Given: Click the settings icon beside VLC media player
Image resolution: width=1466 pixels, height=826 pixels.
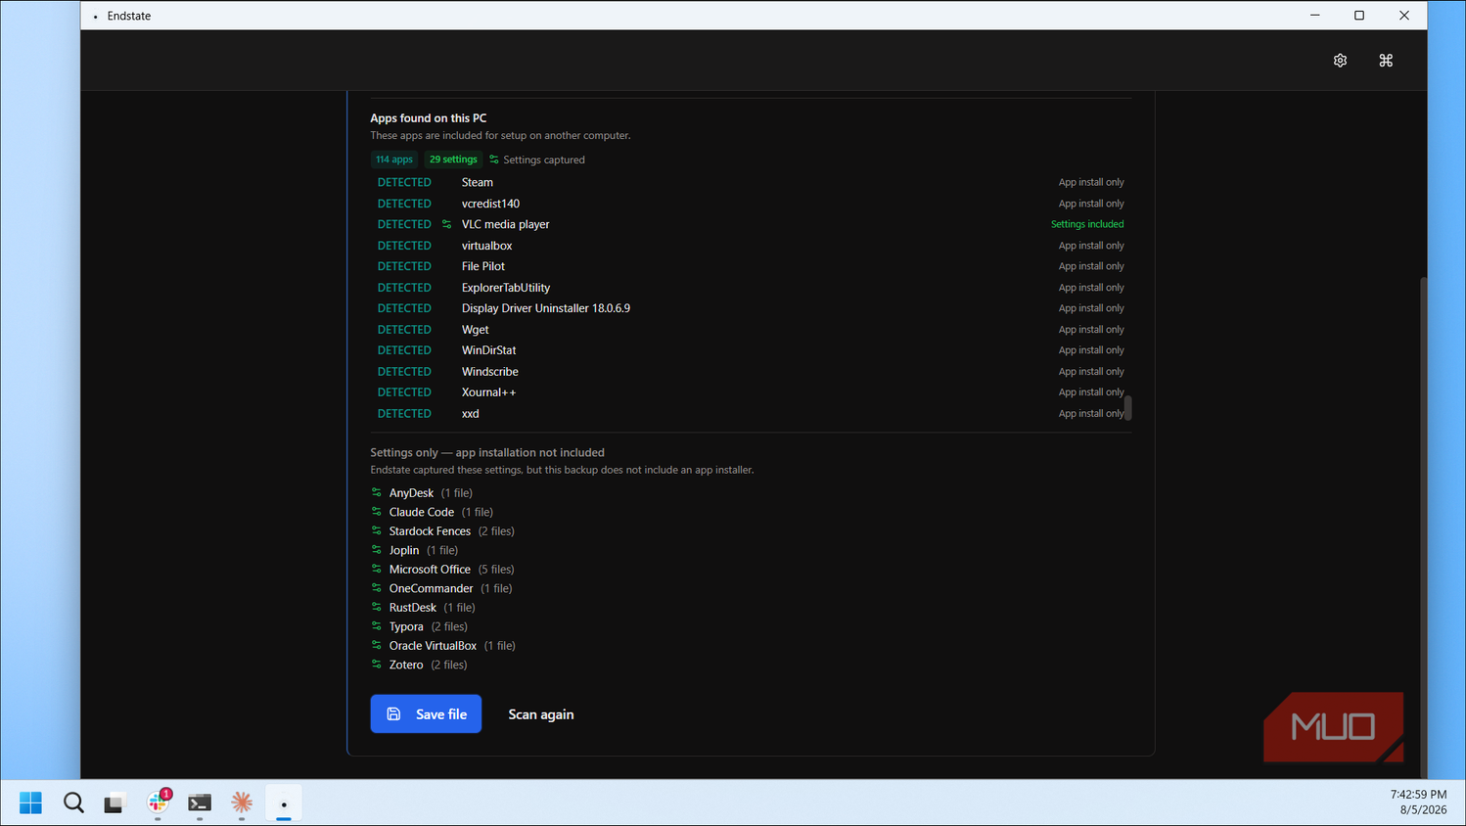Looking at the screenshot, I should 447,224.
